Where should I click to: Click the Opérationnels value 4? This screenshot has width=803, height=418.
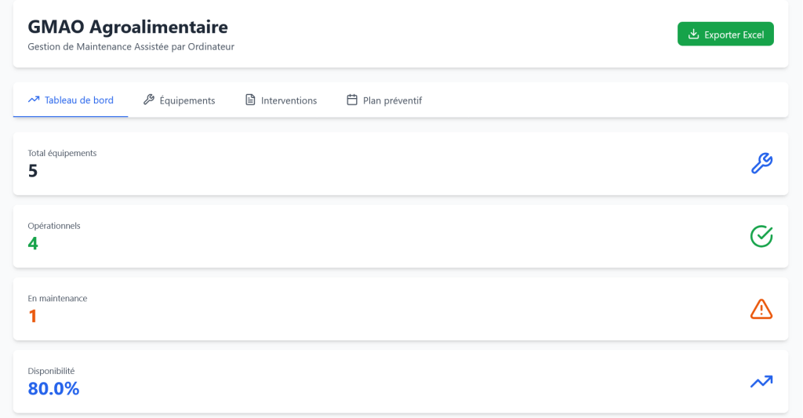[33, 243]
